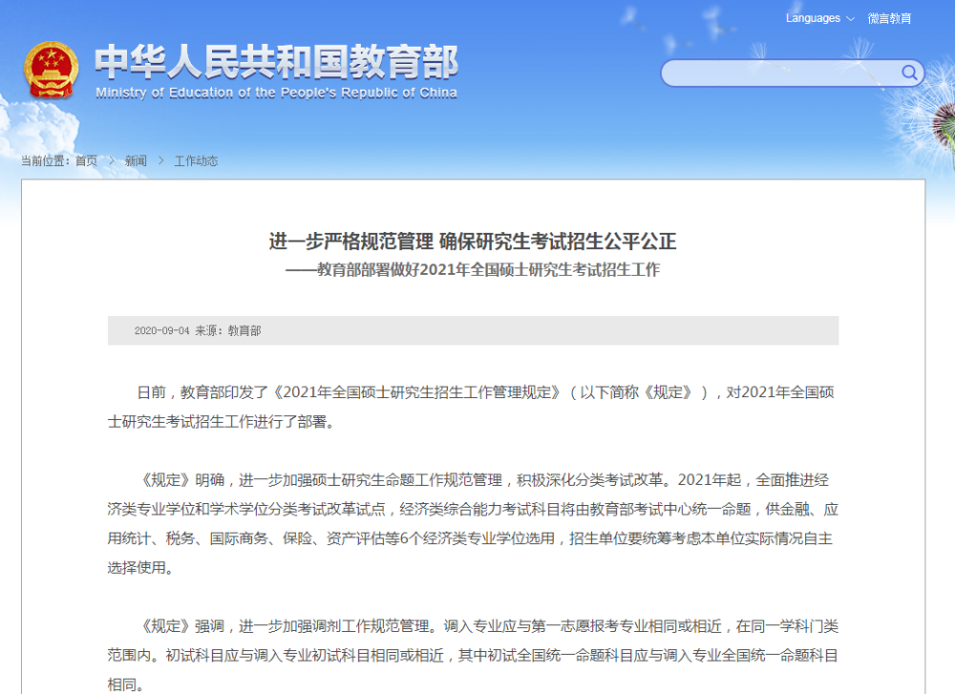The width and height of the screenshot is (955, 694).
Task: Click the publish date 2020-09-04
Action: click(161, 330)
